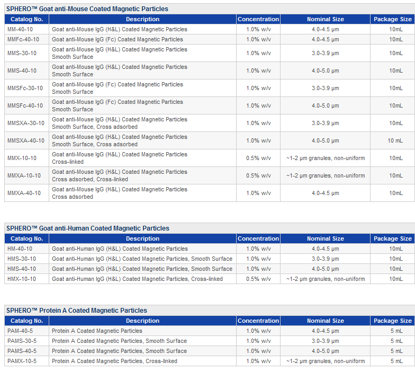Click the Protein A Coated Magnetic Particles heading
Viewport: 415px width, 371px height.
[77, 311]
